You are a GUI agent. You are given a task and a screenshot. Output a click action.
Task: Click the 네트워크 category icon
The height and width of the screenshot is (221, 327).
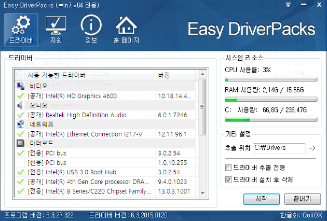click(x=20, y=125)
